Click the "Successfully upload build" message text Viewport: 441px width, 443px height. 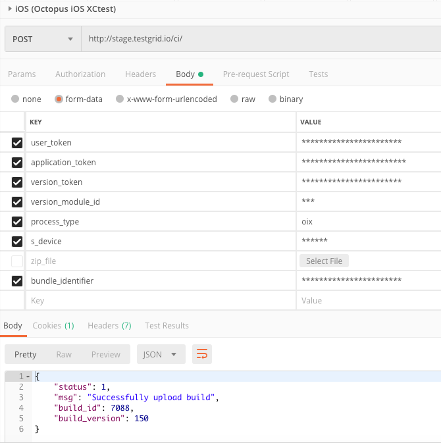pos(151,398)
